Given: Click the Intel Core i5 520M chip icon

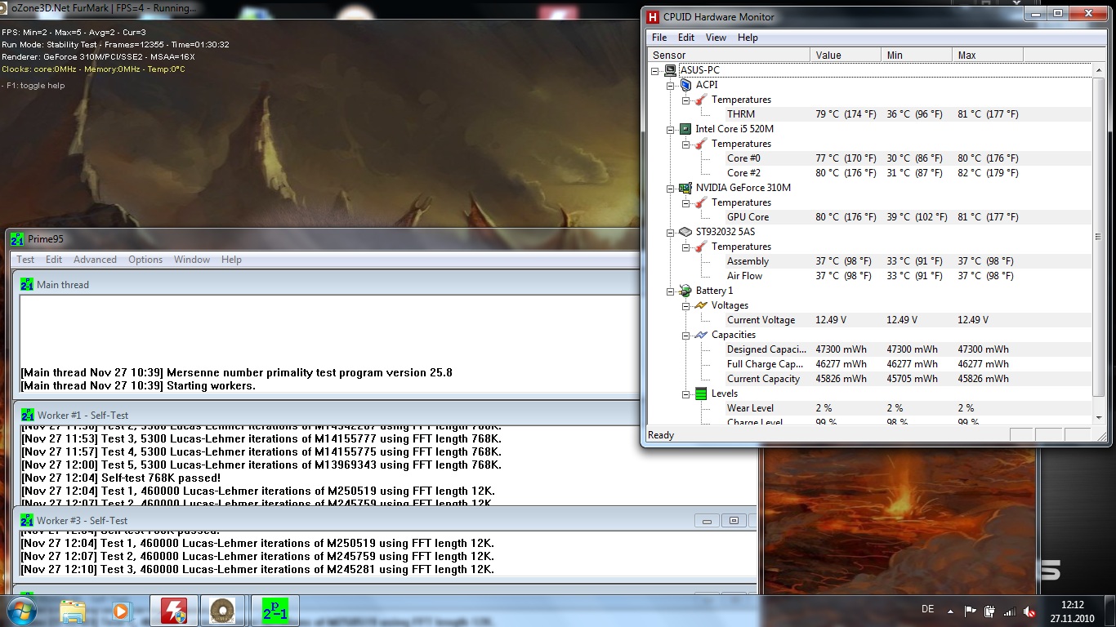Looking at the screenshot, I should 685,129.
